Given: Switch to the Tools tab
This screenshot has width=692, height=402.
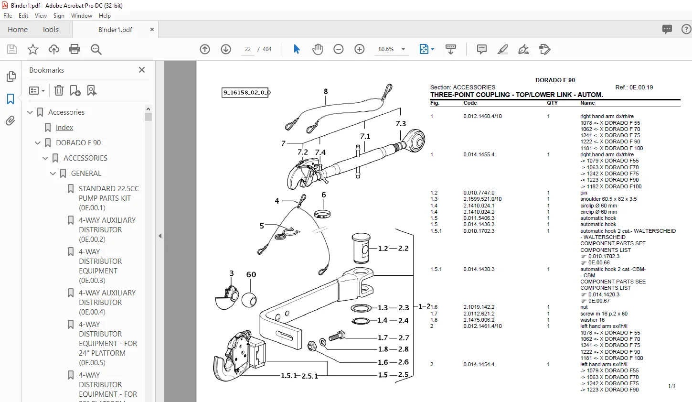Looking at the screenshot, I should pos(50,30).
